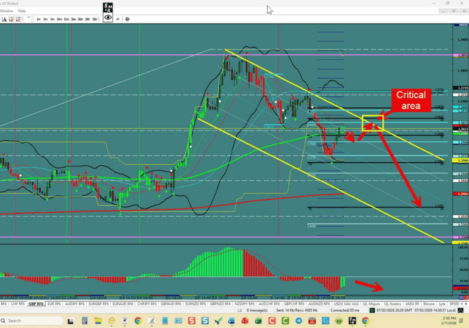Switch chart to 30m timeframe
The width and height of the screenshot is (469, 328).
73,19
